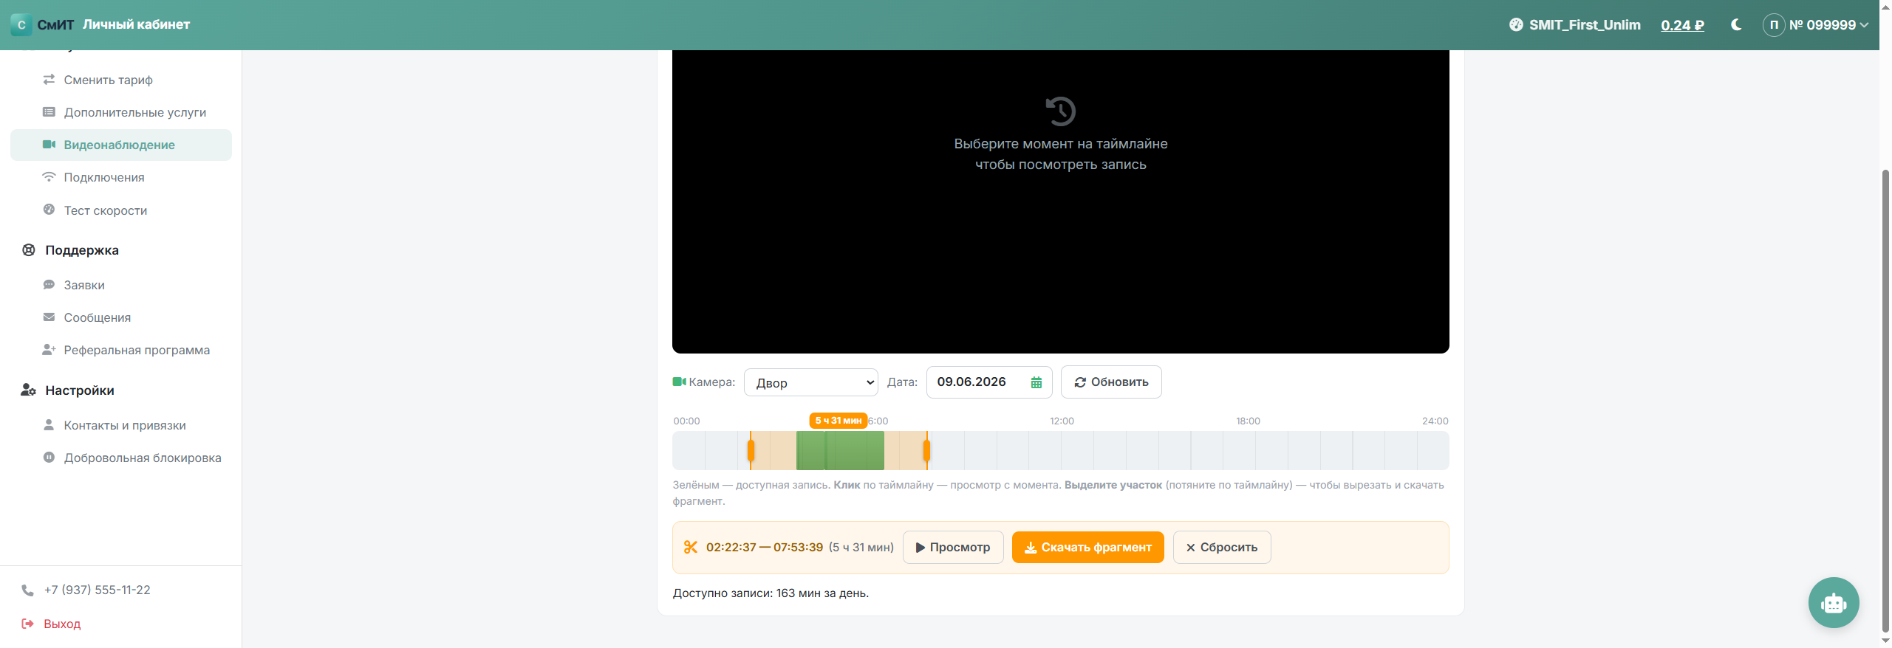The width and height of the screenshot is (1892, 648).
Task: Click the user avatar circle with П
Action: pyautogui.click(x=1774, y=25)
